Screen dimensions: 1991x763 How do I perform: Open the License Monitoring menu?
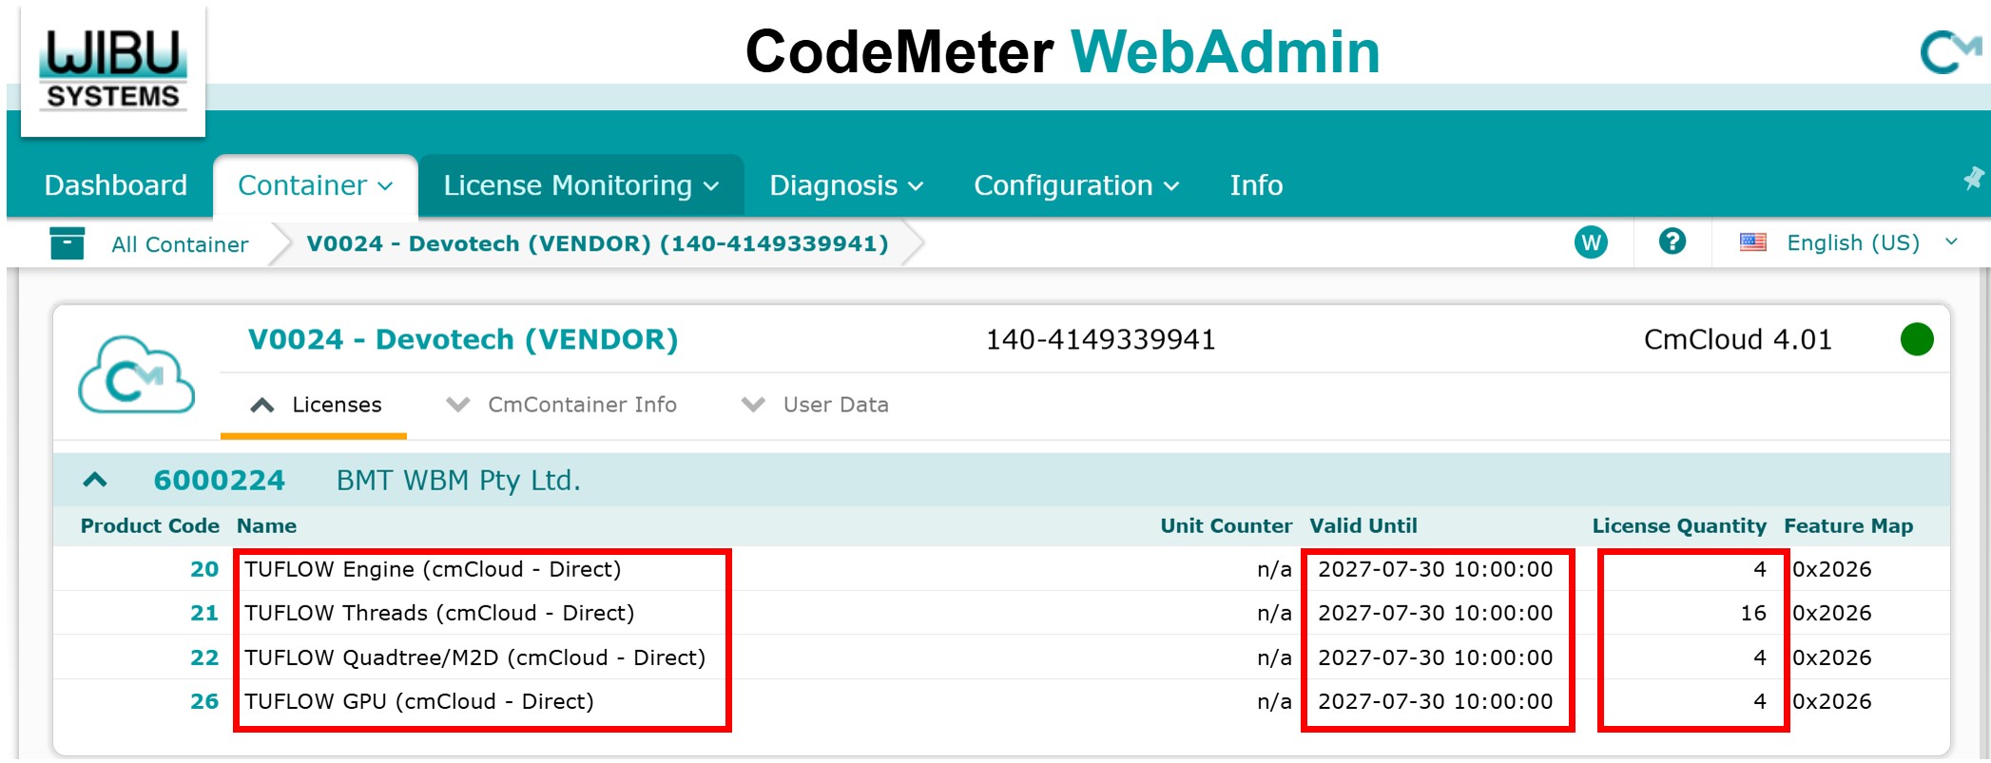point(581,185)
